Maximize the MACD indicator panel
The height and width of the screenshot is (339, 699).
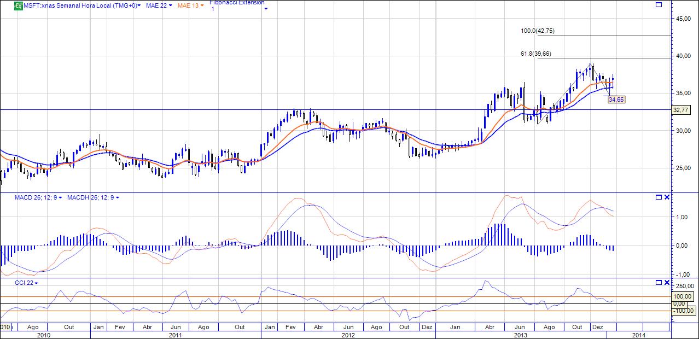coord(659,197)
